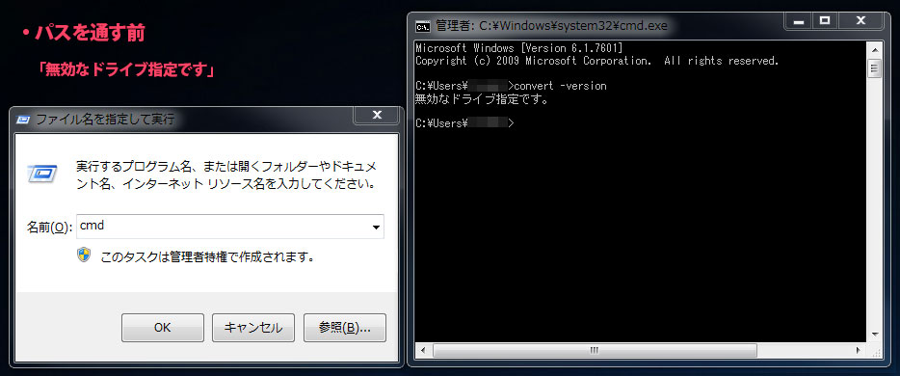Click the cmd horizontal scrollbar thumb
Screen dimensions: 900x376
coord(595,350)
